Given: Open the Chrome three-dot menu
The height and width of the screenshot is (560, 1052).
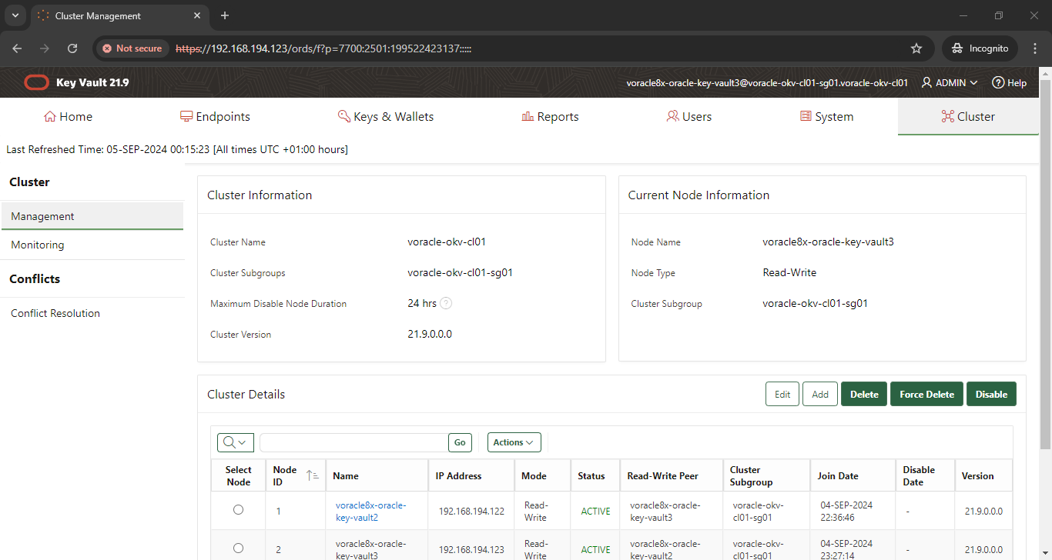Looking at the screenshot, I should click(1034, 48).
